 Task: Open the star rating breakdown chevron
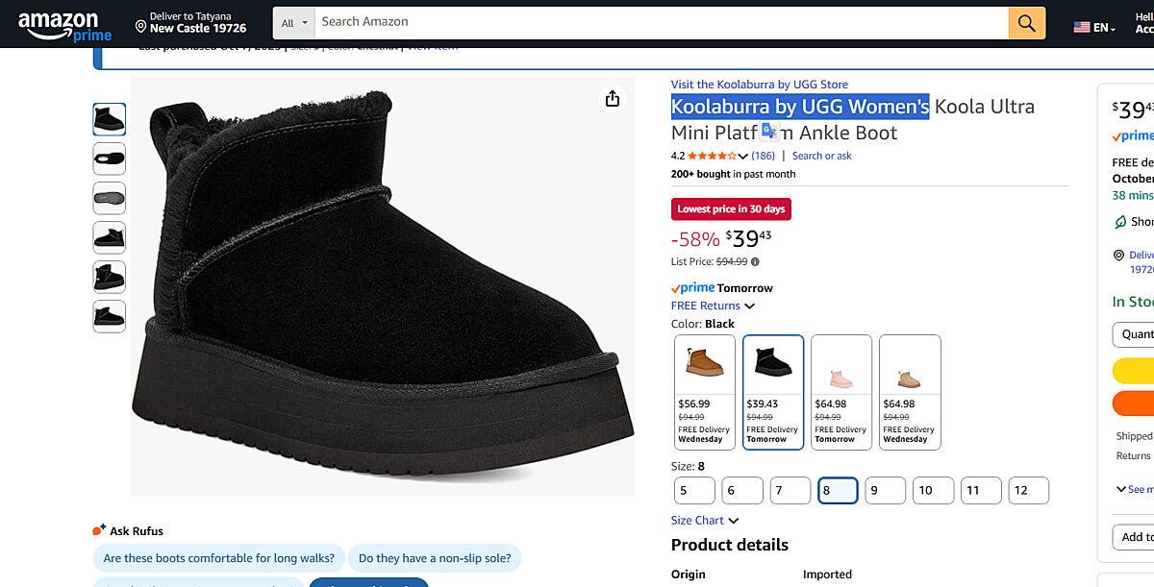tap(742, 157)
